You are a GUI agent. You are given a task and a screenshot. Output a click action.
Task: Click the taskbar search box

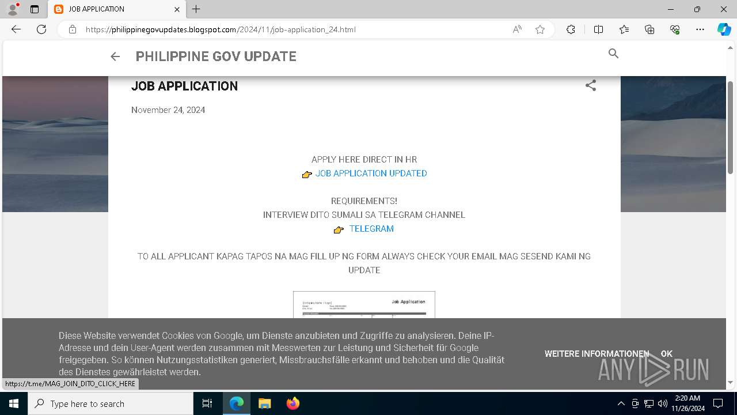coord(111,403)
